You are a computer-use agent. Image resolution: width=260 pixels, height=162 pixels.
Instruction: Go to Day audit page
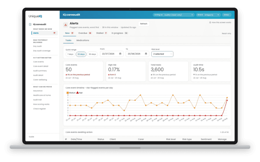[x=37, y=46]
